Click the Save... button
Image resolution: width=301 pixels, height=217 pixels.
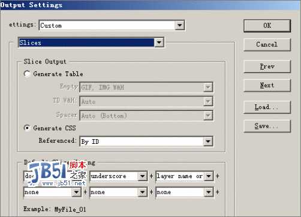tap(267, 126)
